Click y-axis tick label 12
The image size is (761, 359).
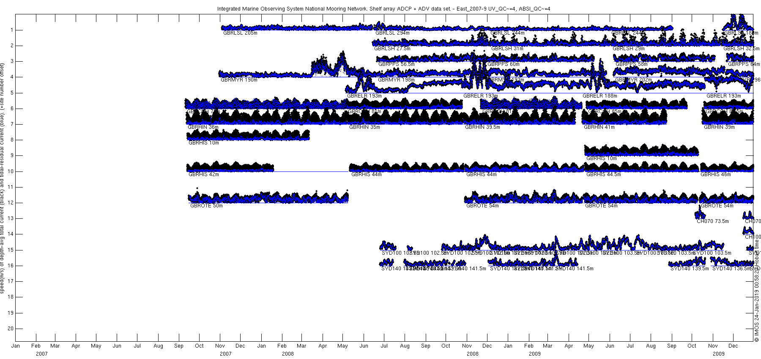tap(10, 203)
